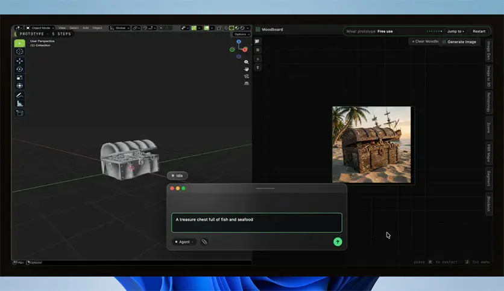This screenshot has width=504, height=291.
Task: Switch to the Image Gen side tab
Action: tap(488, 51)
